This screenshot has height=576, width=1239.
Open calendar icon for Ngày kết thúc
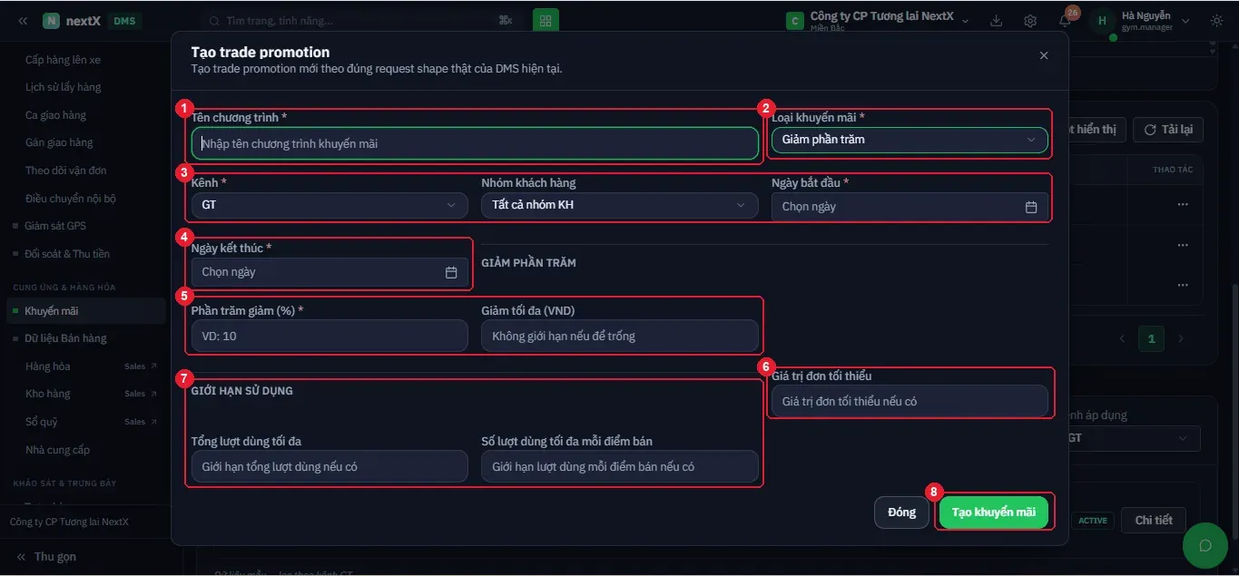(451, 272)
